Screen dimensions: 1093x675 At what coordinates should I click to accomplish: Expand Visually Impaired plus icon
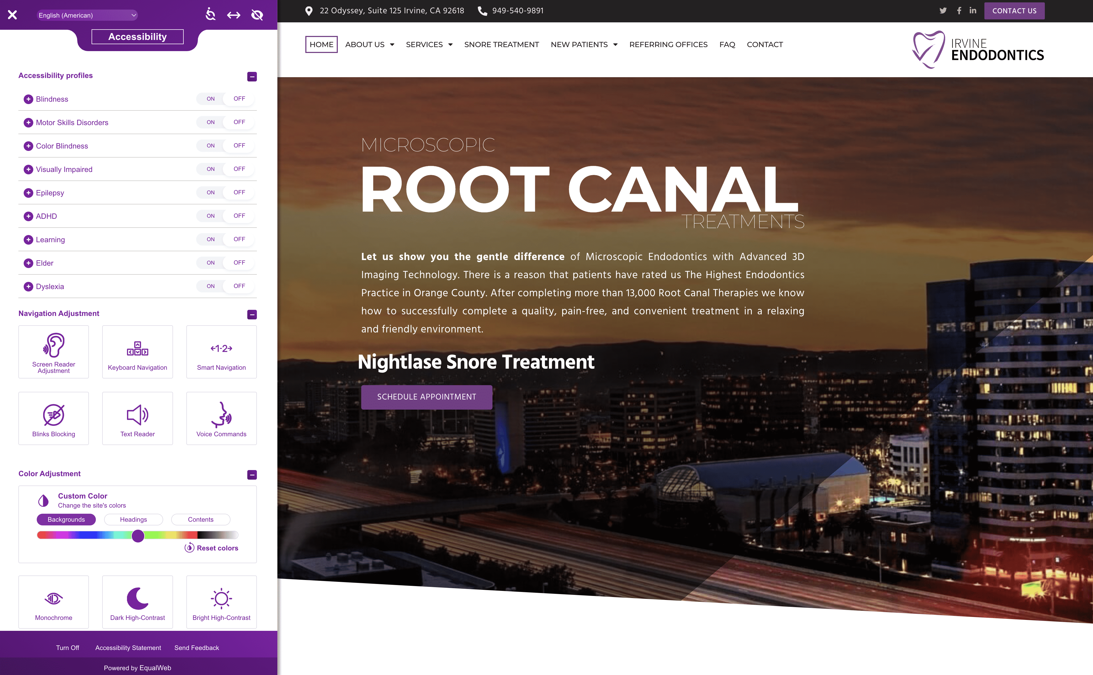(28, 169)
